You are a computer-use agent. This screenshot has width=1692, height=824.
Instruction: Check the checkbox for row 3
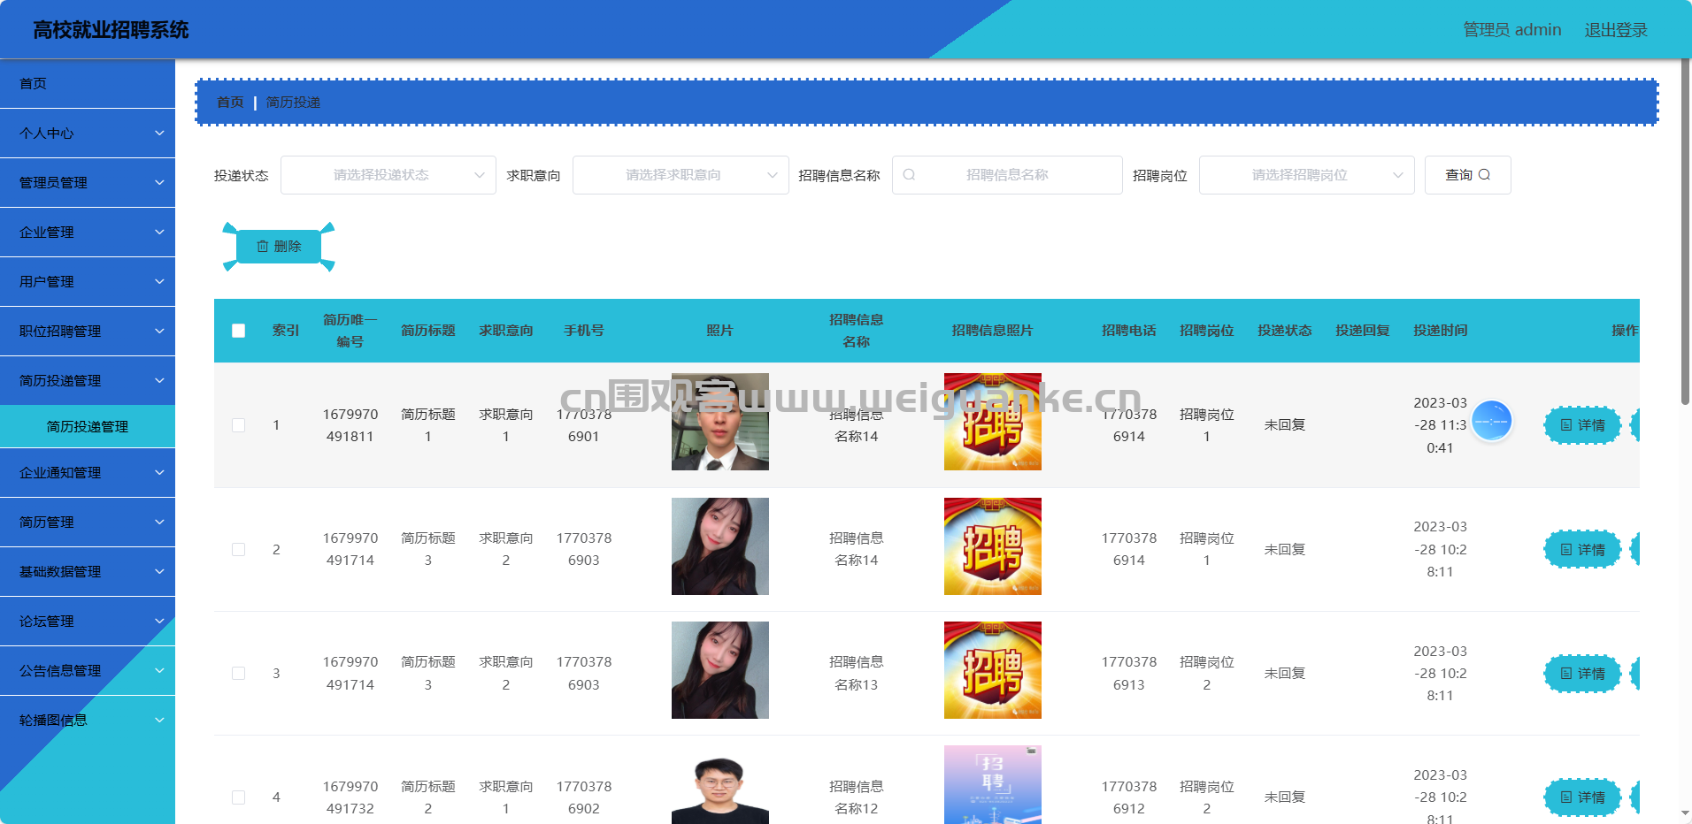(x=238, y=674)
